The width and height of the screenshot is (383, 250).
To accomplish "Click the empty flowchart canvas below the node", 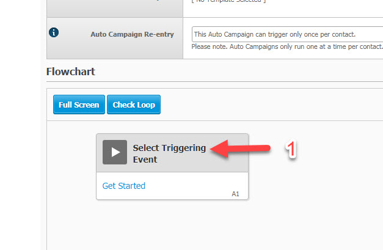I will (215, 225).
